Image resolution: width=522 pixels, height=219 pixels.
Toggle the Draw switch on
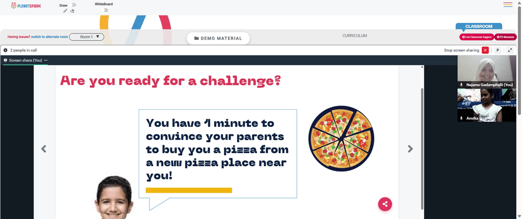pos(73,5)
